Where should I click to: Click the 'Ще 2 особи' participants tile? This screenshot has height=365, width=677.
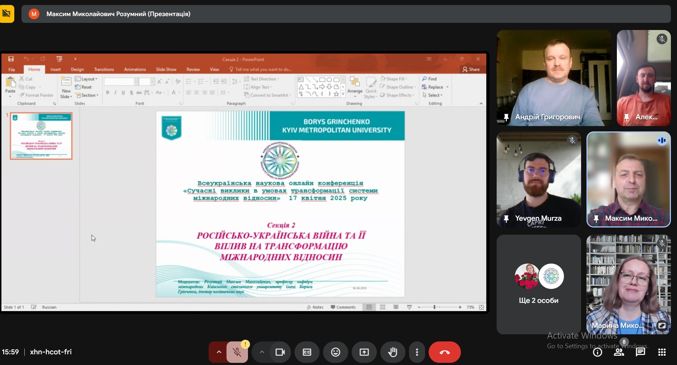[539, 284]
